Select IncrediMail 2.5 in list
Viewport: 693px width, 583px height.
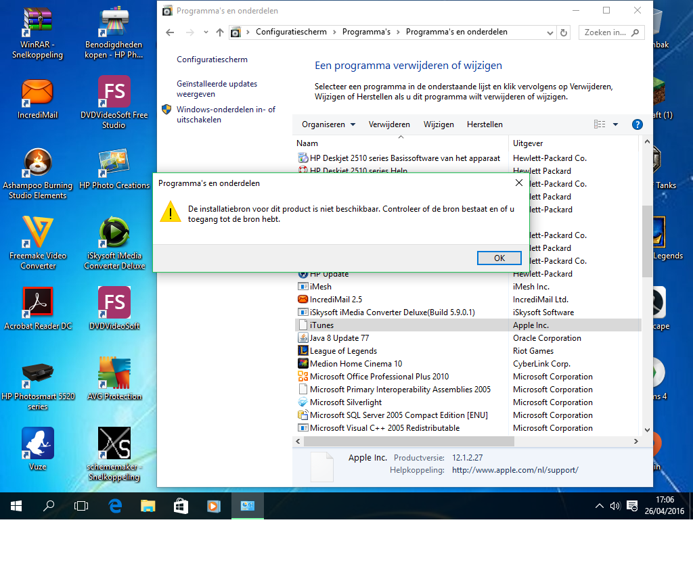click(x=468, y=300)
